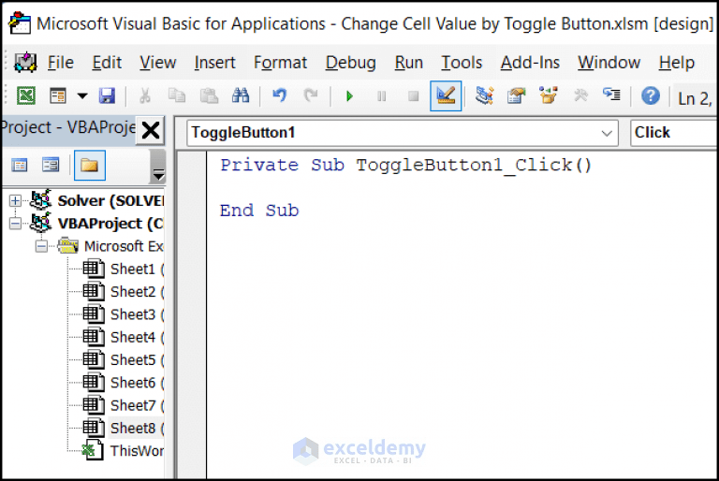Screen dimensions: 719x481
Task: Click the VBA application title bar icon
Action: 20,22
